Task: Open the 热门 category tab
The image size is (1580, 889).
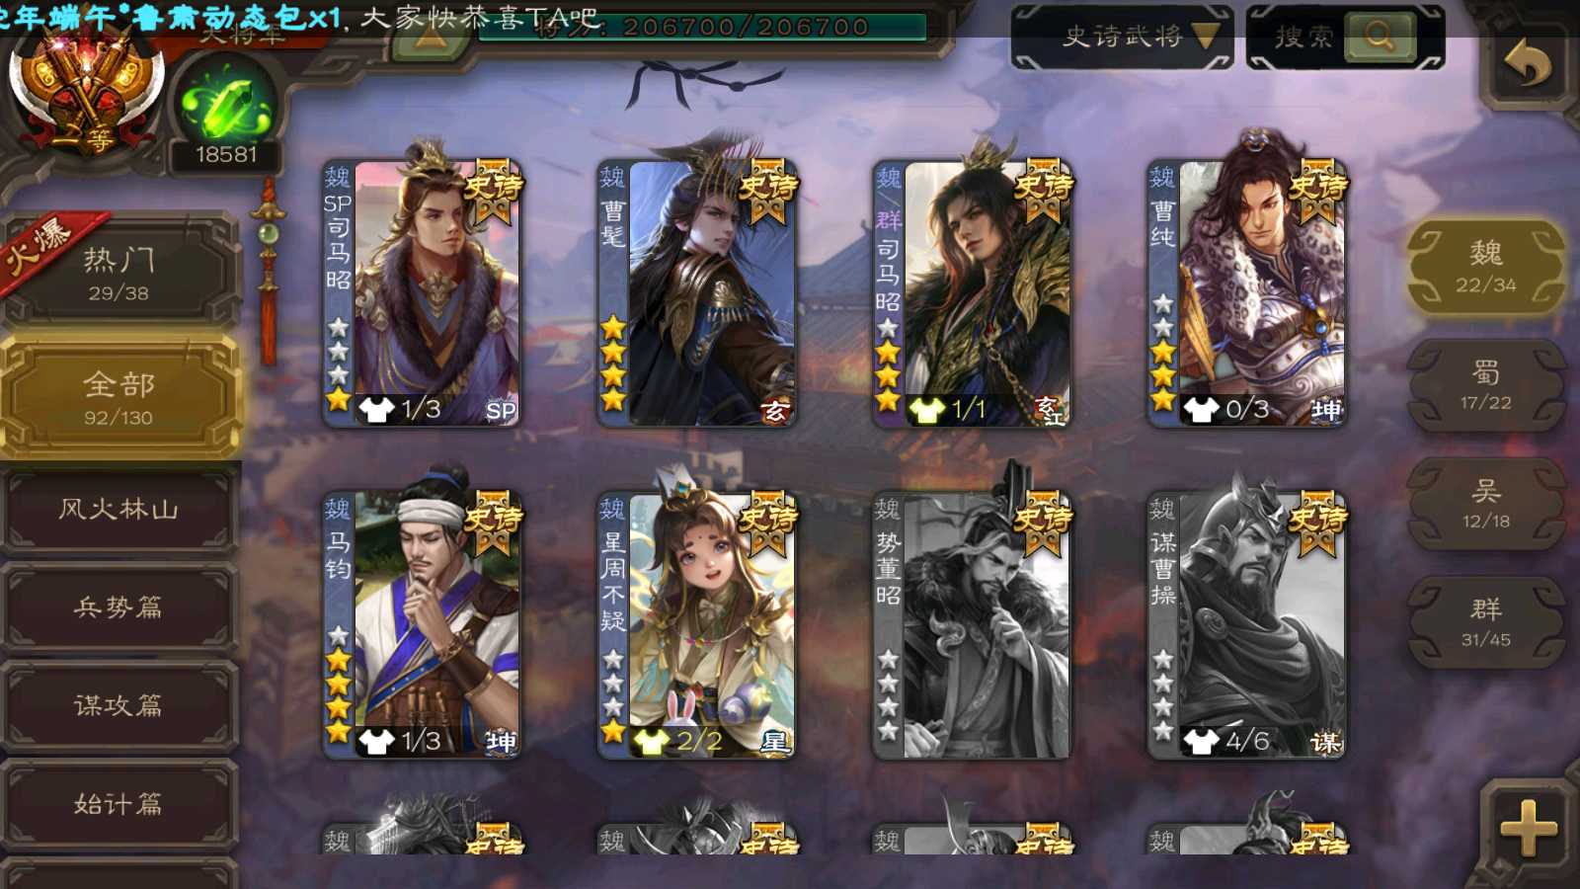Action: tap(118, 273)
